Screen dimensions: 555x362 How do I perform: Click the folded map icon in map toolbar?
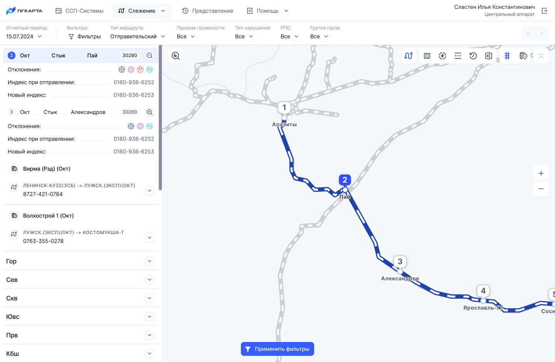pos(427,56)
